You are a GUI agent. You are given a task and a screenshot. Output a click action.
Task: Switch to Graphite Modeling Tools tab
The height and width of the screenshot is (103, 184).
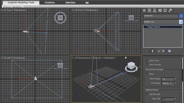(21, 3)
